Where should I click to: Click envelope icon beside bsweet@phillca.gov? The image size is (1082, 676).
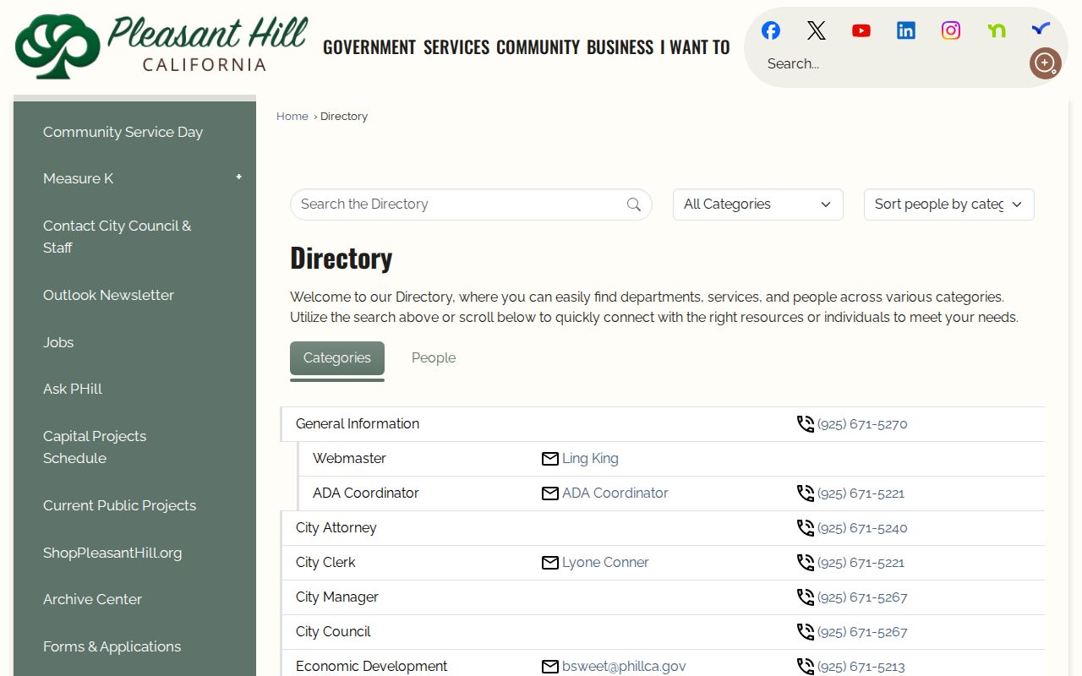[550, 667]
